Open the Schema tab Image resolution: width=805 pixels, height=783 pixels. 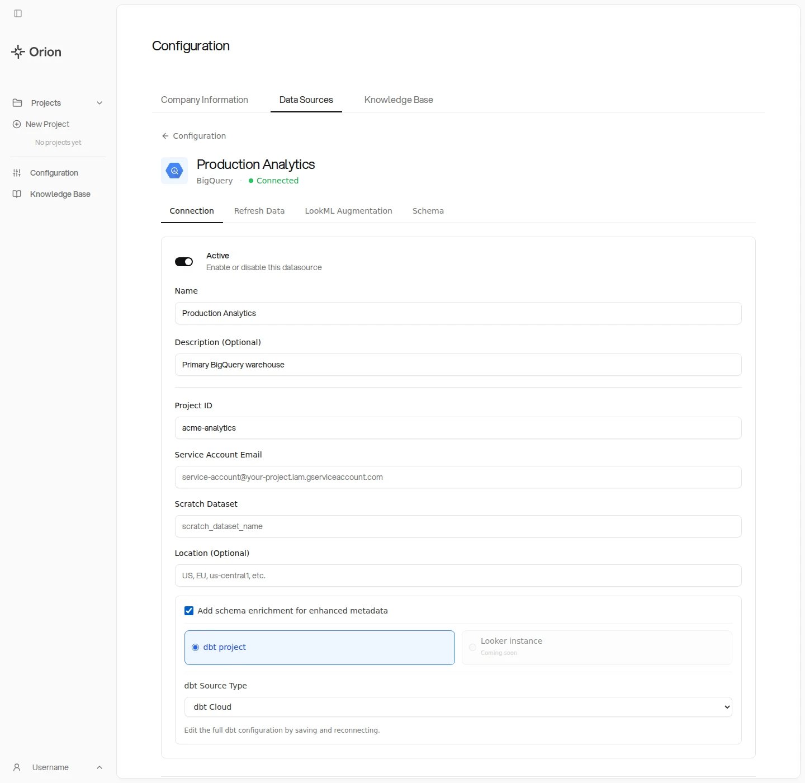click(x=428, y=211)
